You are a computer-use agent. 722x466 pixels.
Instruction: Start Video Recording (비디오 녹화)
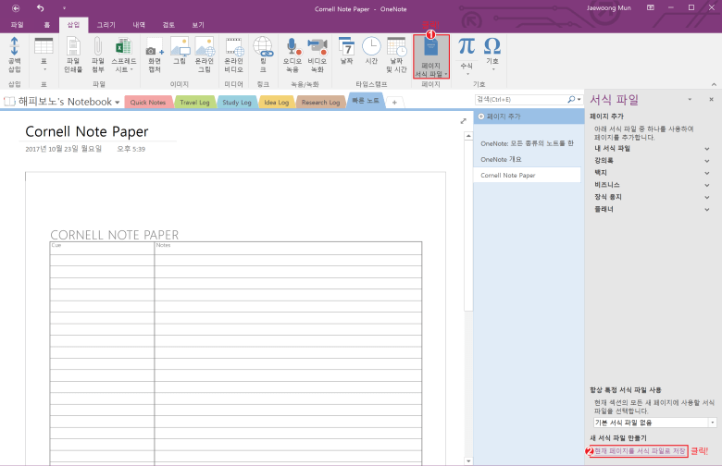pos(317,55)
